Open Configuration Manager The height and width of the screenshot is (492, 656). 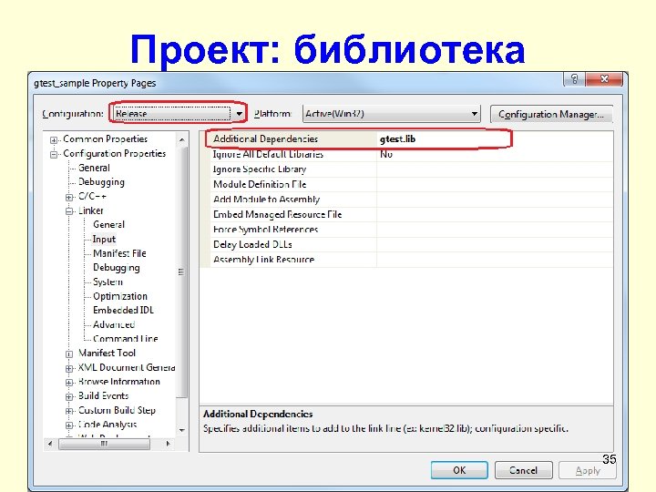(x=551, y=114)
